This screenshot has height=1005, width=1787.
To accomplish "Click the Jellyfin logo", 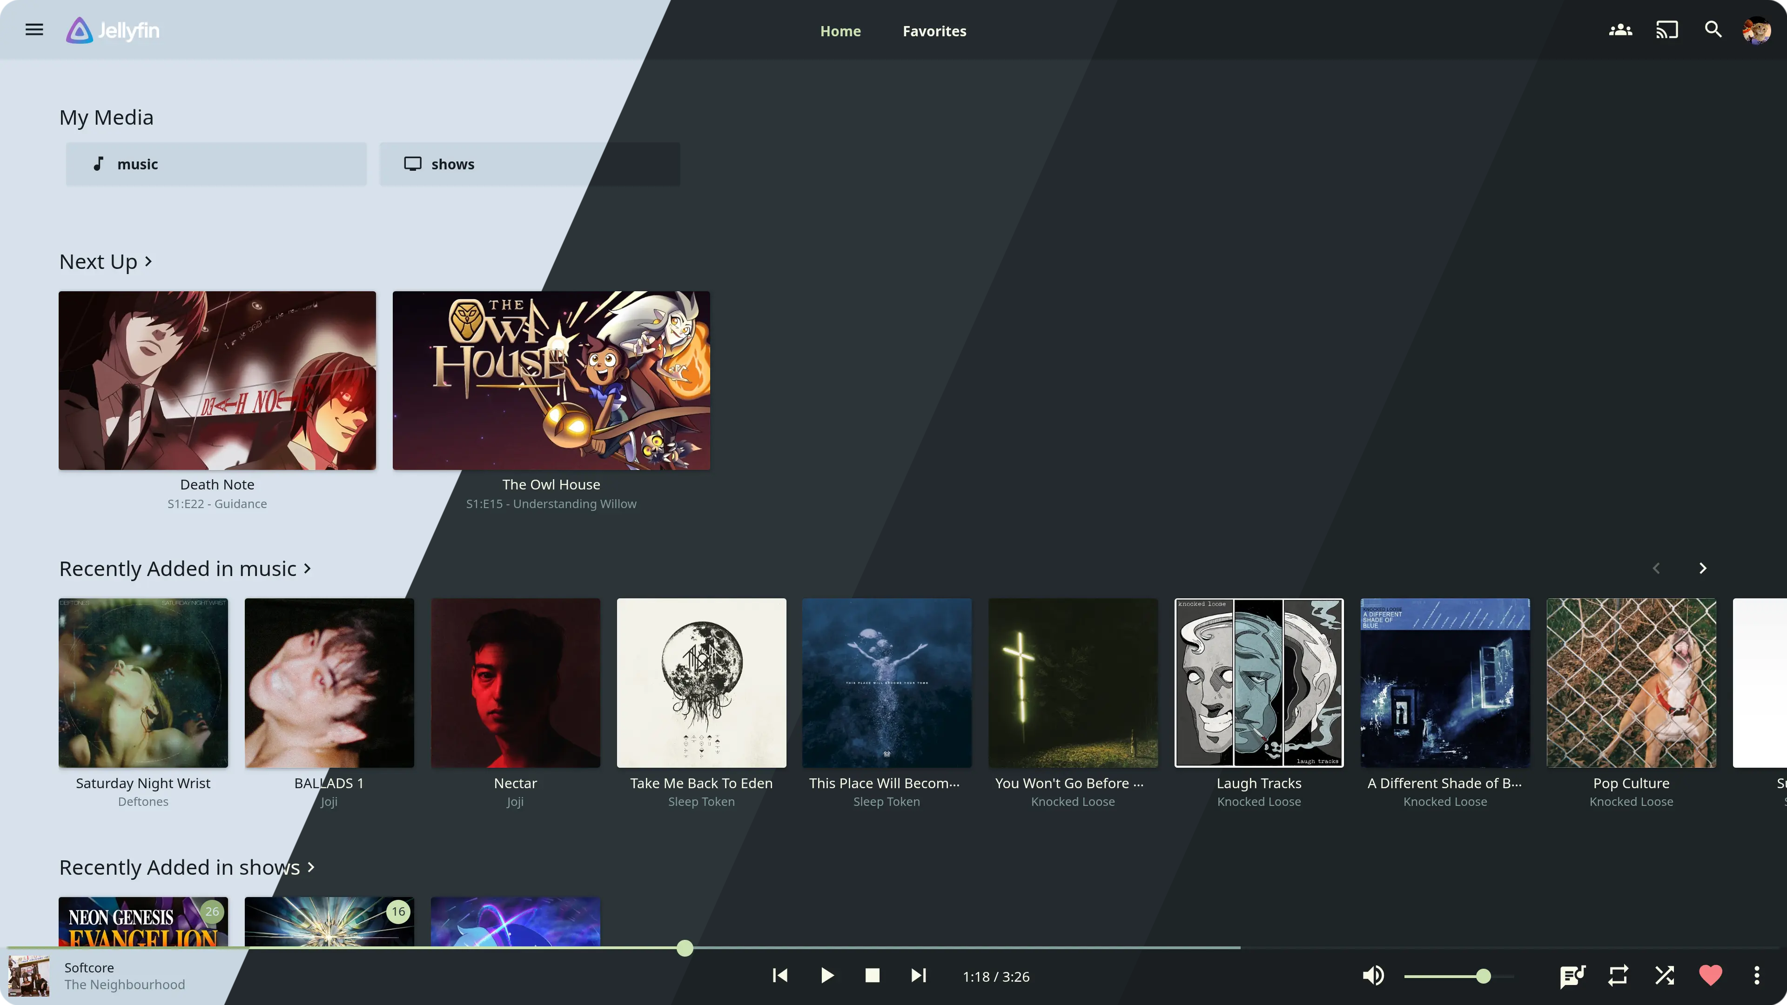I will [113, 31].
